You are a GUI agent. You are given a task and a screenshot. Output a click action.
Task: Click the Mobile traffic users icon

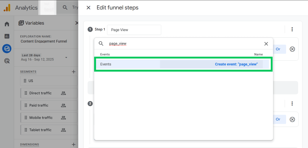click(63, 118)
